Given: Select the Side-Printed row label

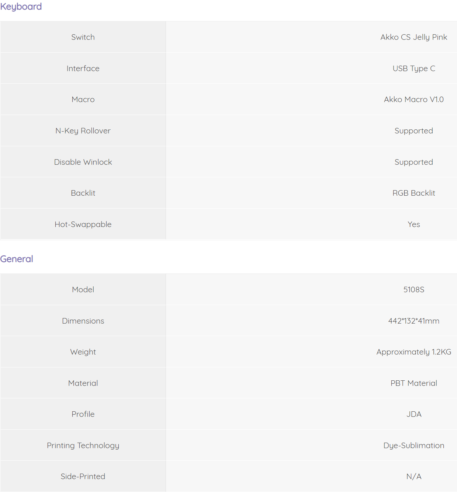Looking at the screenshot, I should 83,477.
